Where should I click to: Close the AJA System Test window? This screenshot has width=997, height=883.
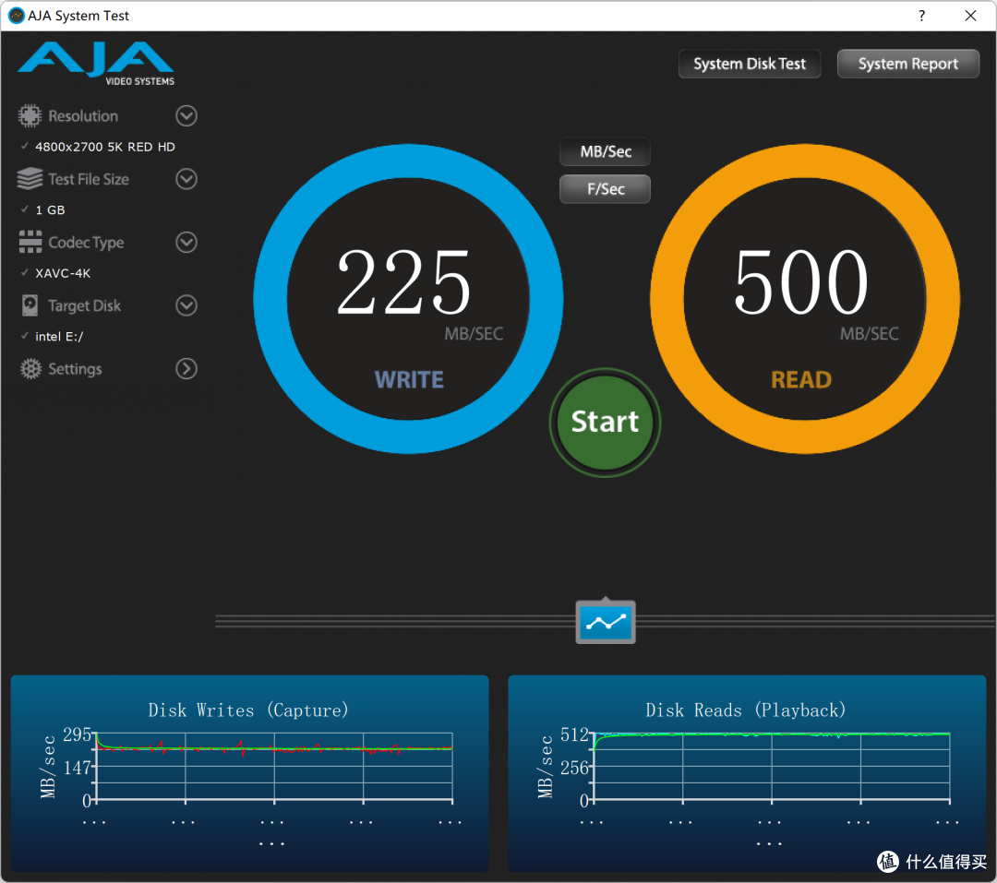[970, 16]
